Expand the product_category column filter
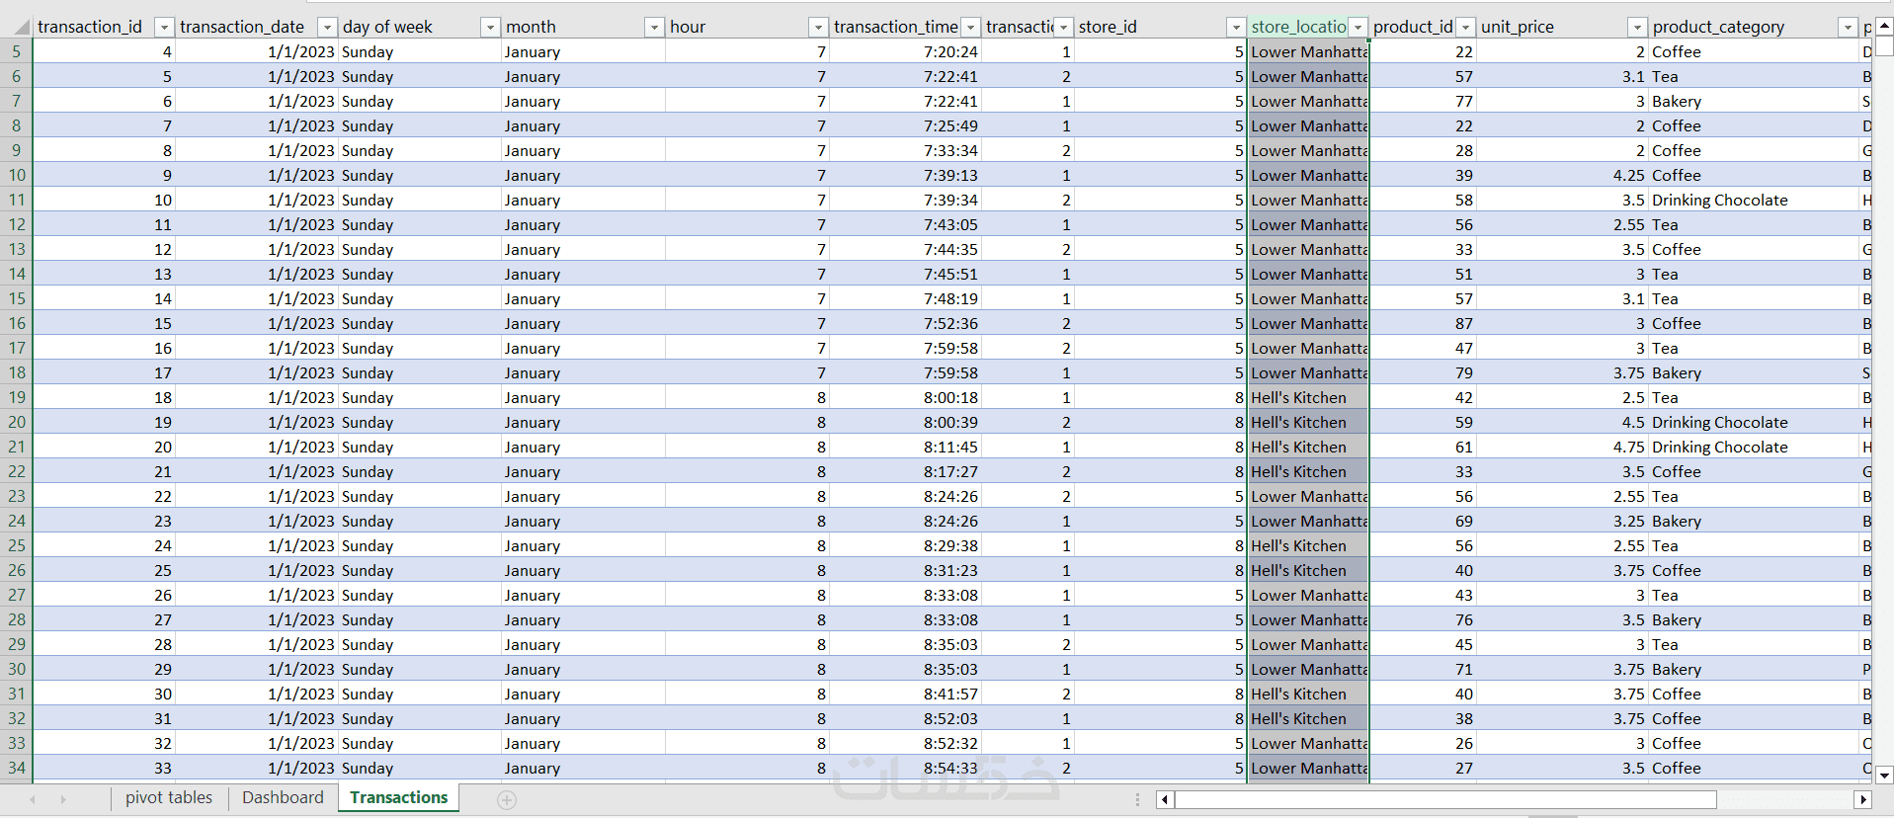Image resolution: width=1894 pixels, height=818 pixels. coord(1848,28)
